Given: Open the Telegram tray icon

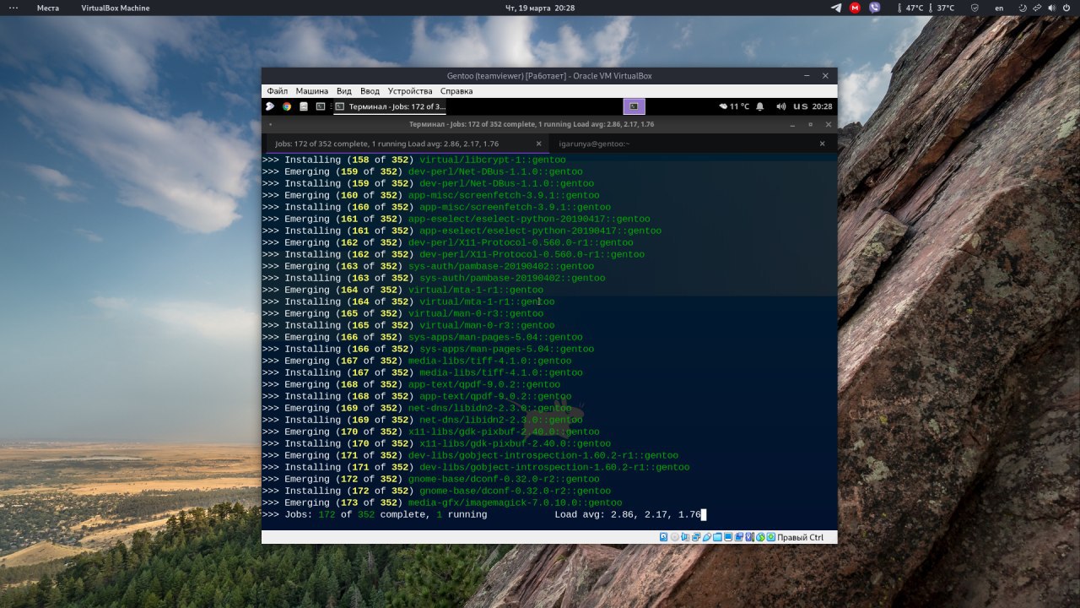Looking at the screenshot, I should (836, 8).
